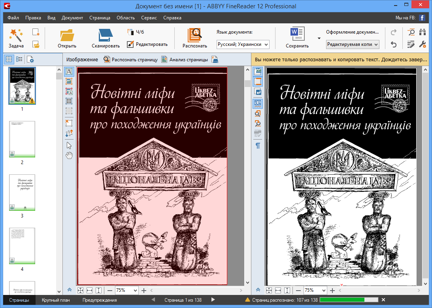Select the draw text area tool
The width and height of the screenshot is (432, 308).
click(69, 71)
